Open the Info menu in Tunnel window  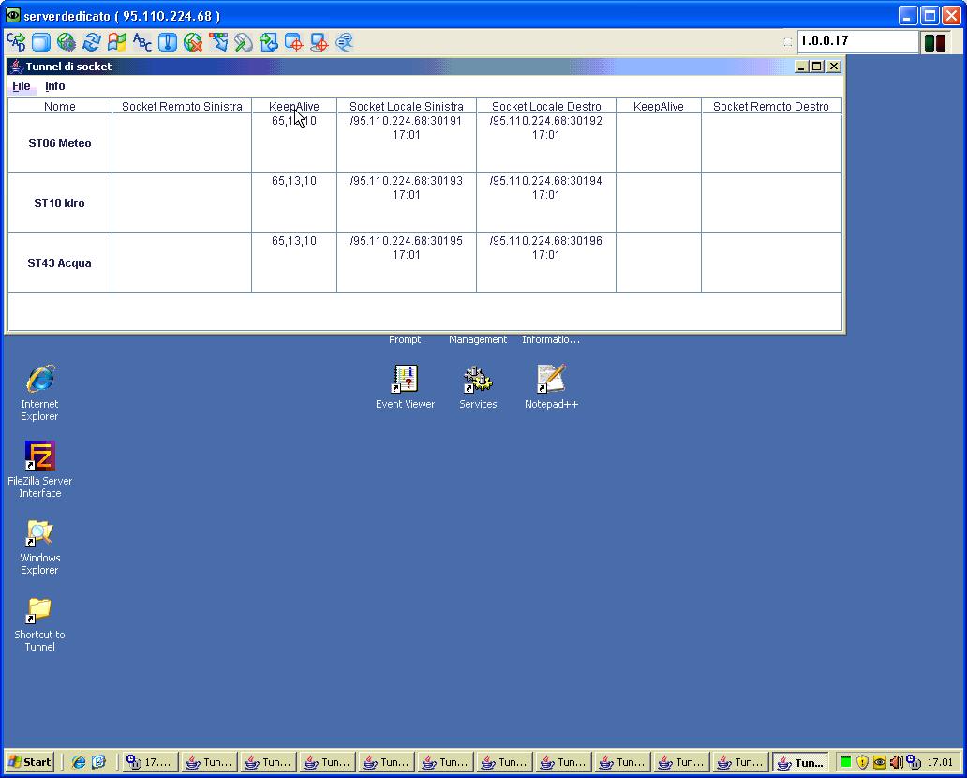[55, 86]
